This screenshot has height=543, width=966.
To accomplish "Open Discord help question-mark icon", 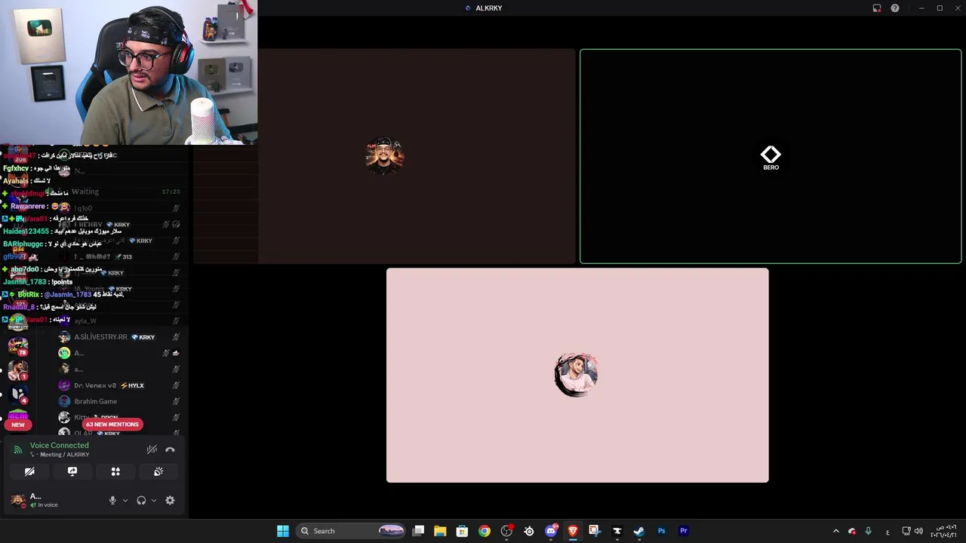I will (x=895, y=8).
